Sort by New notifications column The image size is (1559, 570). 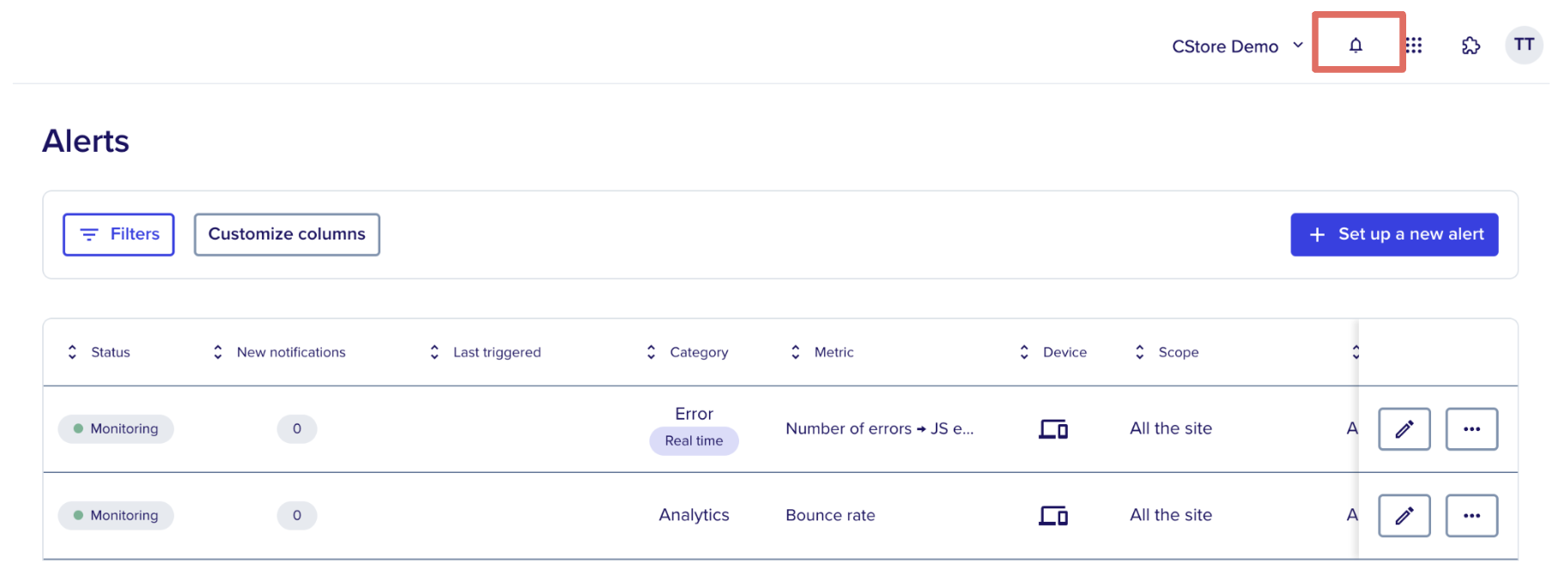[x=279, y=352]
